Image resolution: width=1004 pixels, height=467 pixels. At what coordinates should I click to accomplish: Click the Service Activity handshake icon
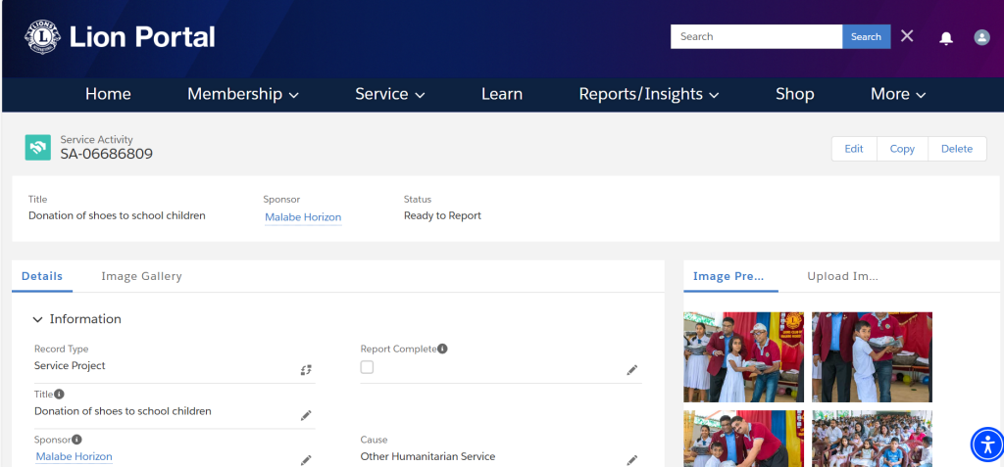[38, 147]
